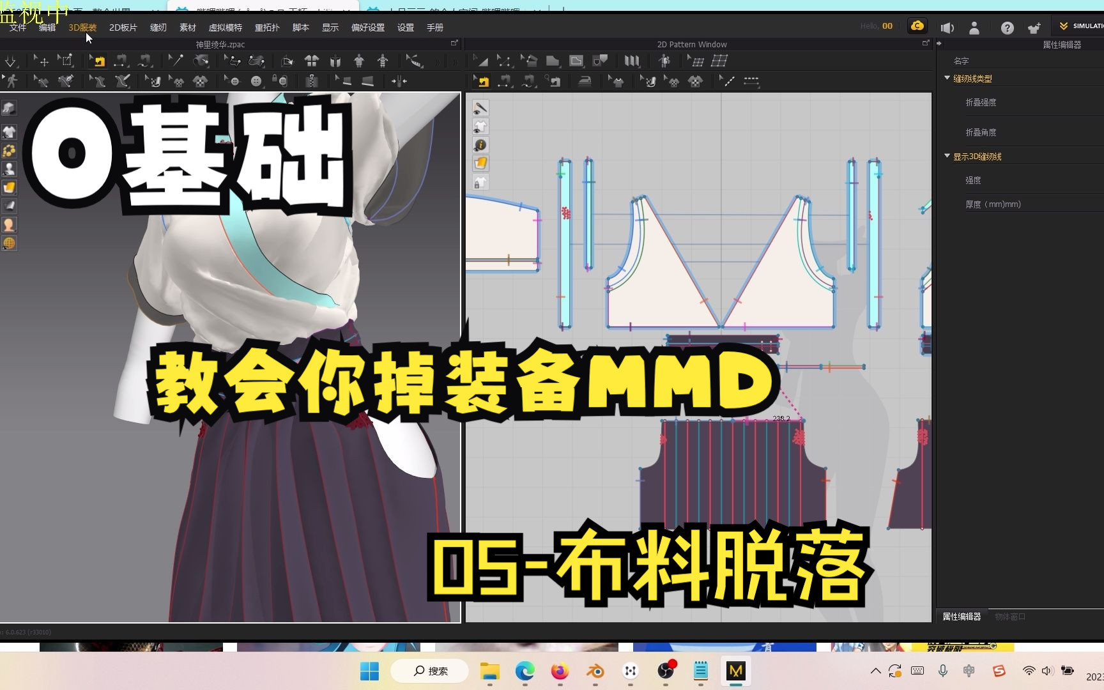
Task: Toggle the 3D garment display shirt icon
Action: click(x=10, y=132)
